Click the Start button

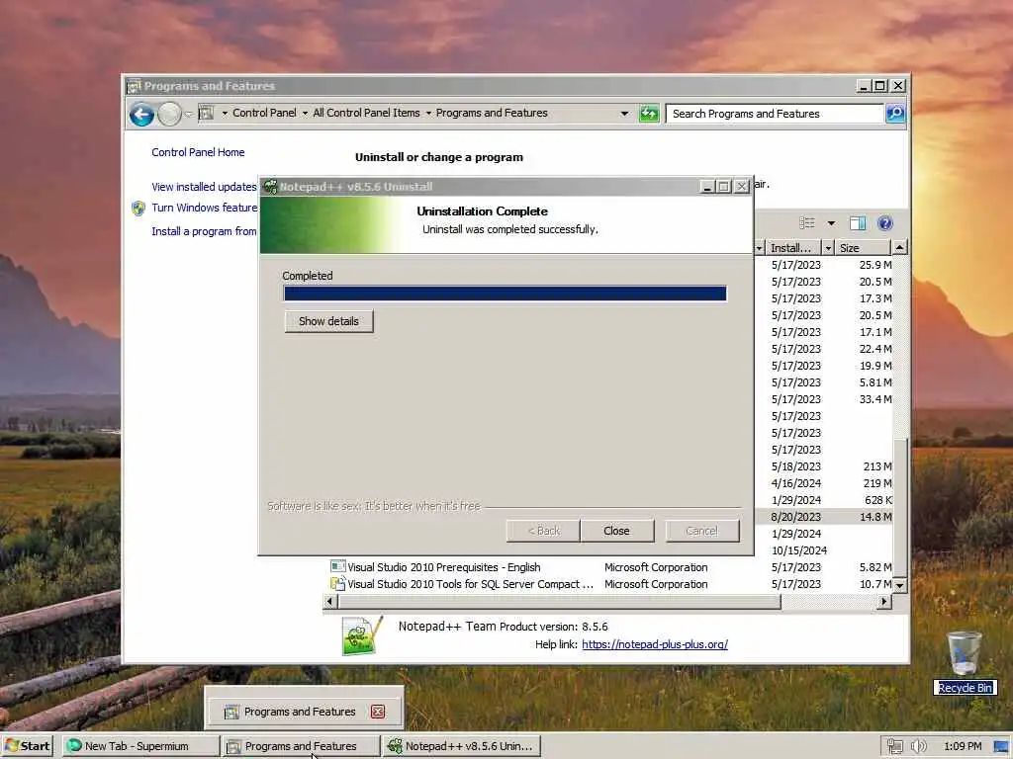point(27,746)
